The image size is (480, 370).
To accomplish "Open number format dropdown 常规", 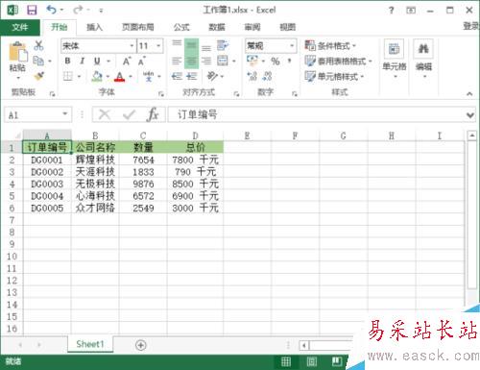I will pos(292,46).
